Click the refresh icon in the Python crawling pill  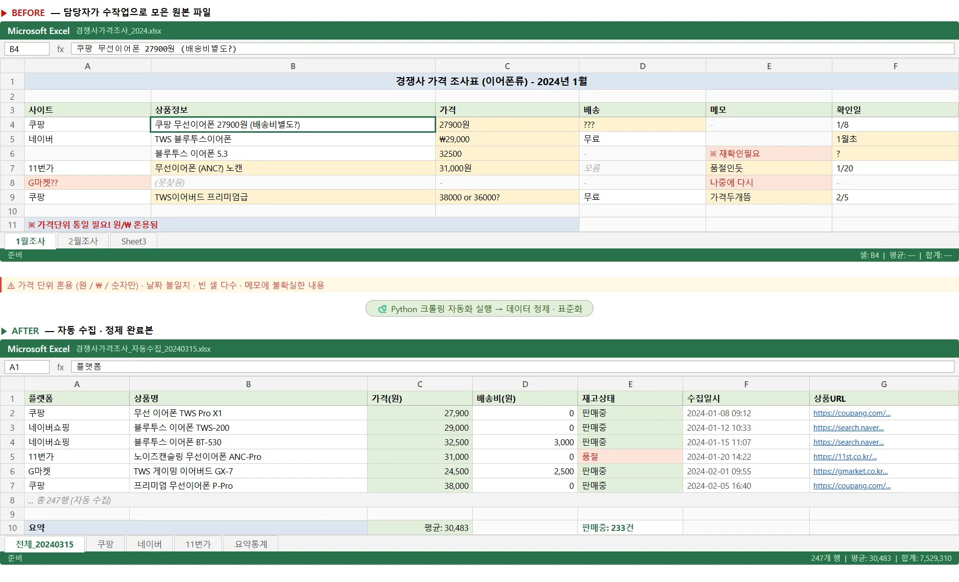point(382,309)
